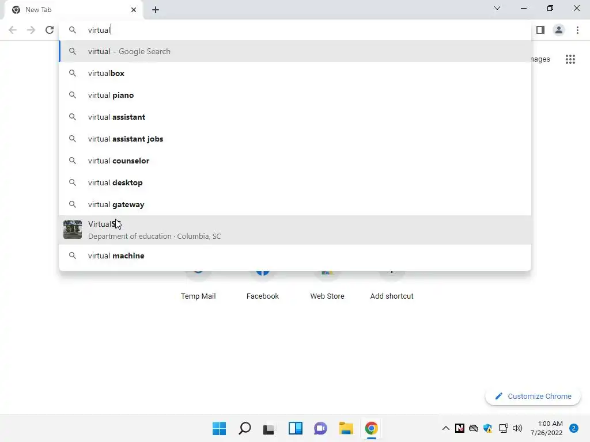The height and width of the screenshot is (442, 590).
Task: Click the N tray icon
Action: (x=459, y=428)
